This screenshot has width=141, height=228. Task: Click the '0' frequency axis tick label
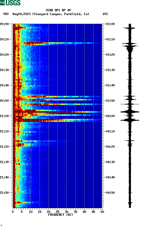[13, 212]
